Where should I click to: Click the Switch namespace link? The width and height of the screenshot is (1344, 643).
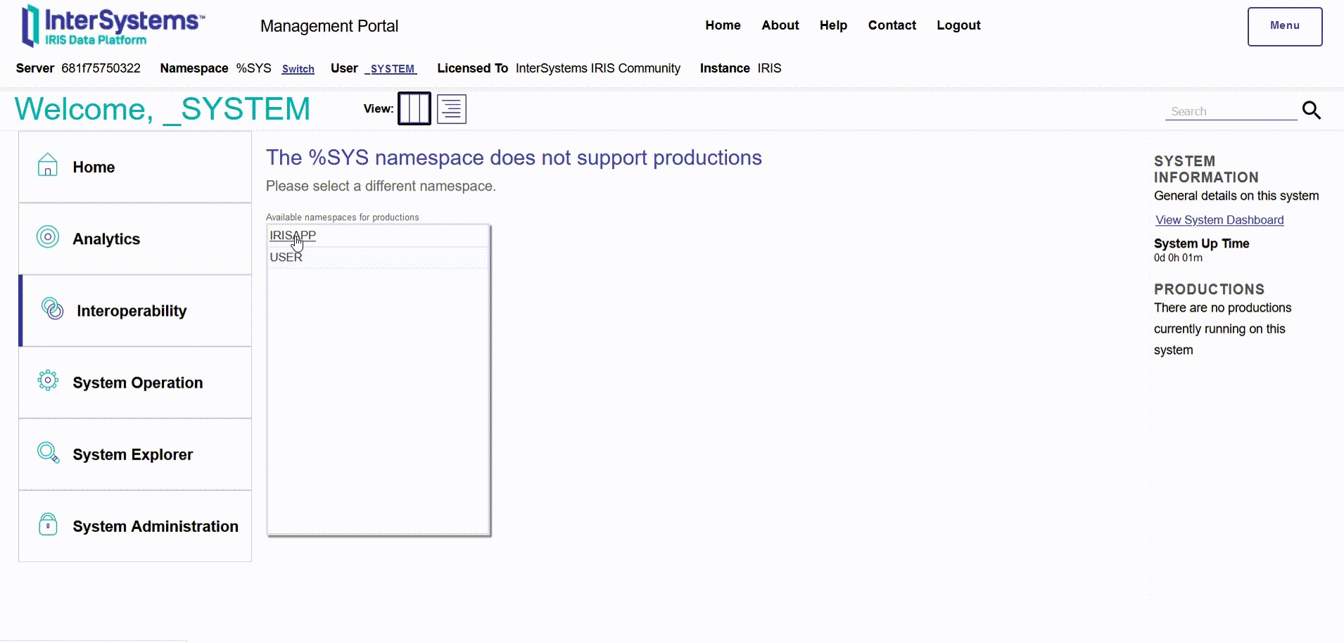pyautogui.click(x=298, y=69)
